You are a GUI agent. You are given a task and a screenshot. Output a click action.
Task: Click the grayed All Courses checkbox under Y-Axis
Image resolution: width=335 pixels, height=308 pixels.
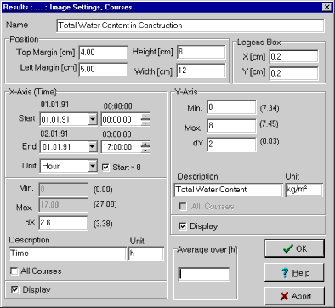click(183, 207)
